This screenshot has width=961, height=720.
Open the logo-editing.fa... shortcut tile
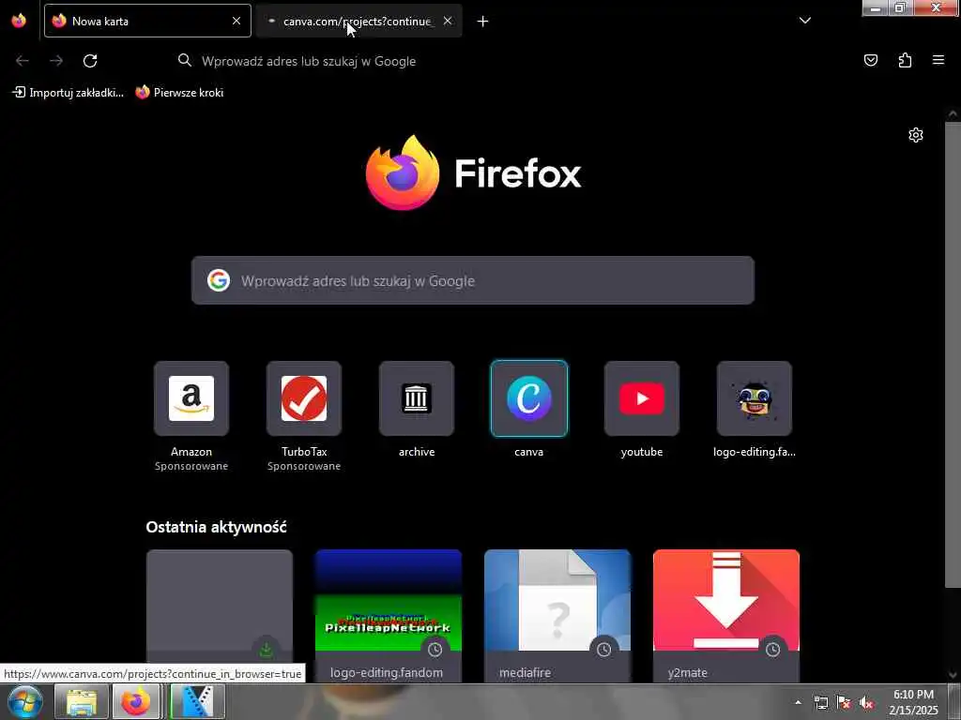click(x=755, y=398)
